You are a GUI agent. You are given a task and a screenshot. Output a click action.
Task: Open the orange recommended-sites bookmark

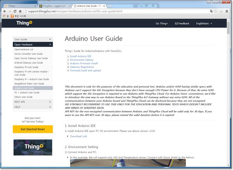click(x=18, y=16)
